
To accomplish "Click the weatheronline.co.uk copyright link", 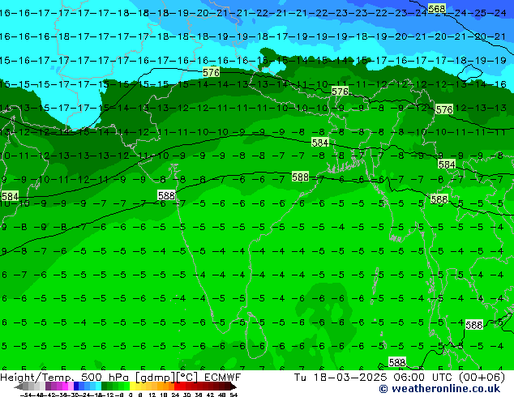I will [439, 389].
